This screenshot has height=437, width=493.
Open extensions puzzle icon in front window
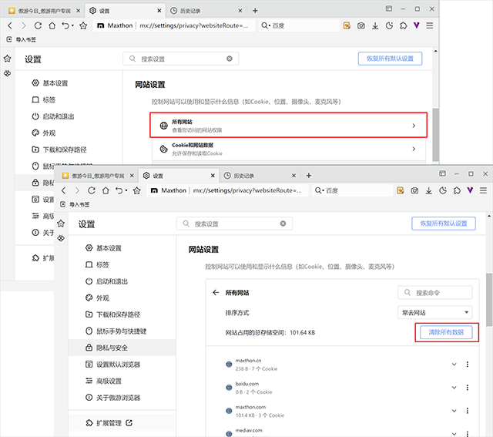tap(457, 190)
